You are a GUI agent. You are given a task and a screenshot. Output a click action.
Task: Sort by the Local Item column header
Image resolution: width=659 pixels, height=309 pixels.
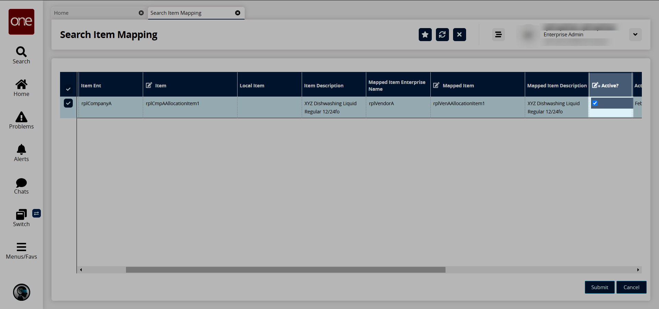[269, 85]
